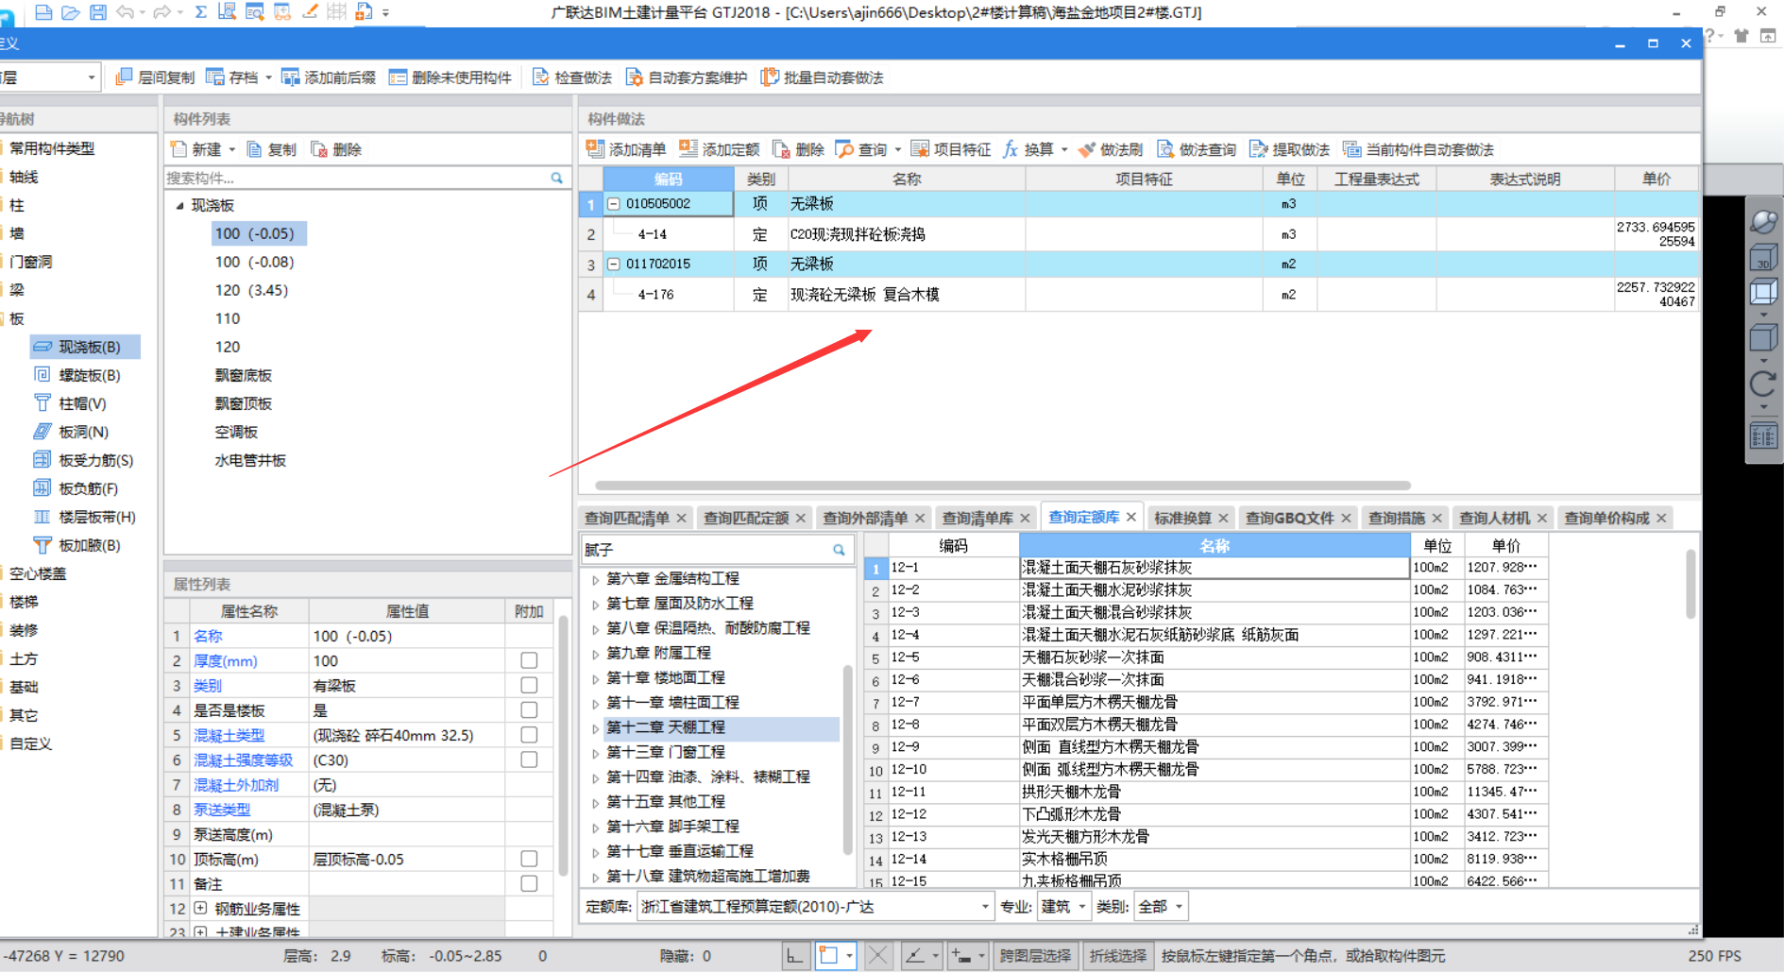
Task: Click the orbit/globe icon on right sidebar
Action: [1763, 220]
